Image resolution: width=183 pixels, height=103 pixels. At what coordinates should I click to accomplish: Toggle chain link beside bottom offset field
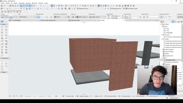(x=140, y=17)
